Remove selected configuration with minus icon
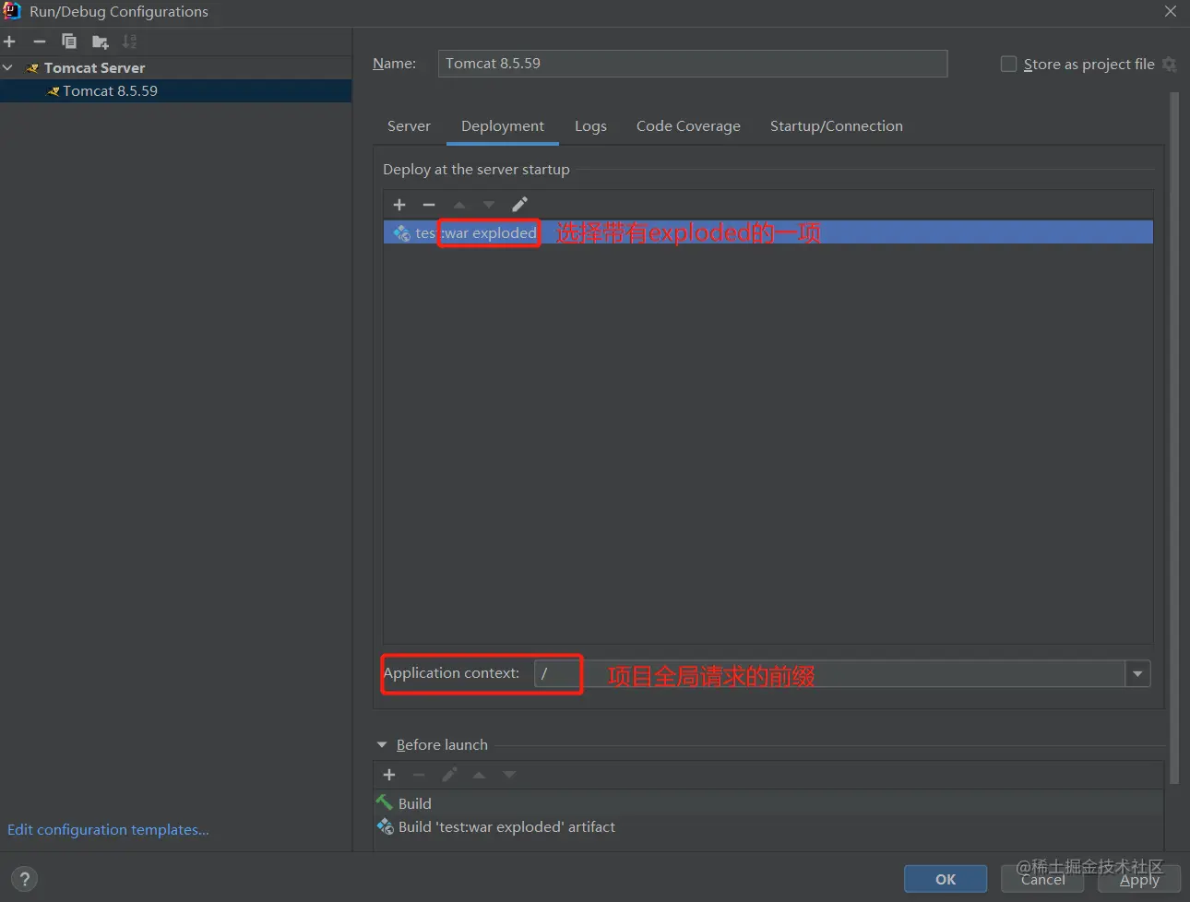Screen dimensions: 1190x902 tap(40, 42)
